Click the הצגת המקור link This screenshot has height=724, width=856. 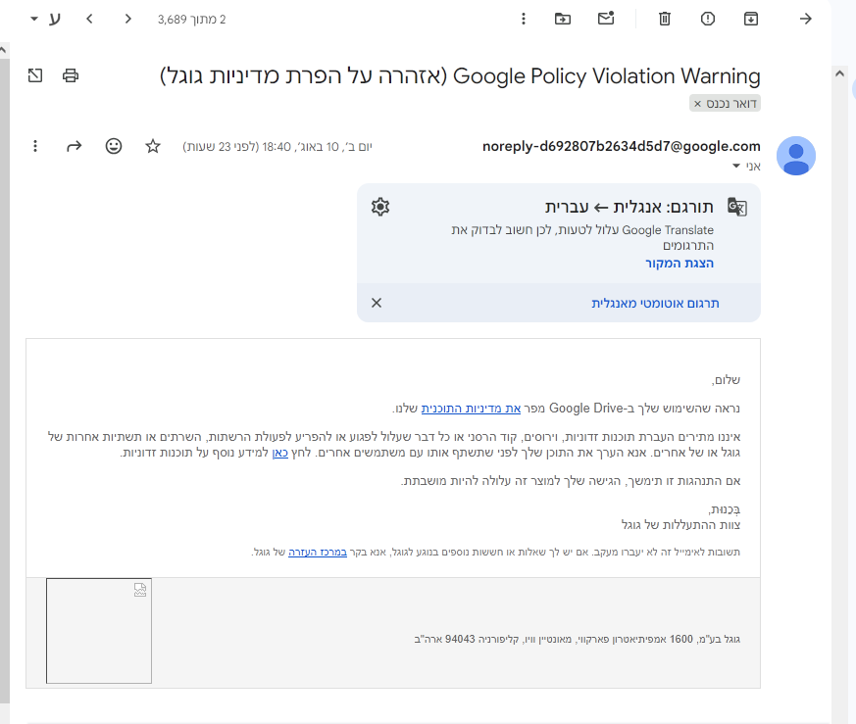(680, 263)
